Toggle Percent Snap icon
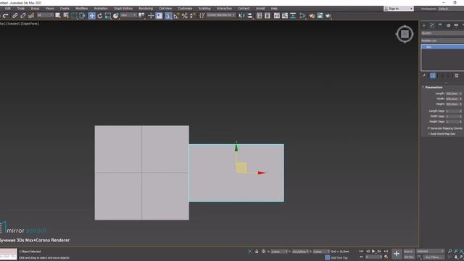 coord(185,16)
